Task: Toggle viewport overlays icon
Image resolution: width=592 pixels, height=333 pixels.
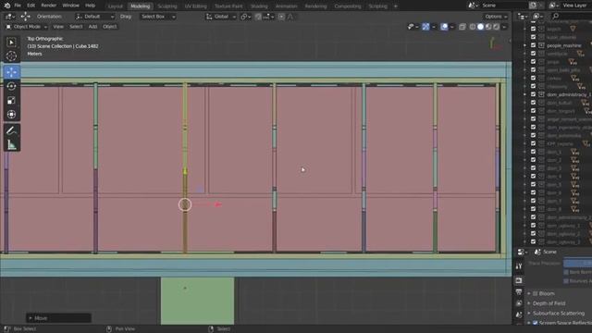Action: click(444, 27)
